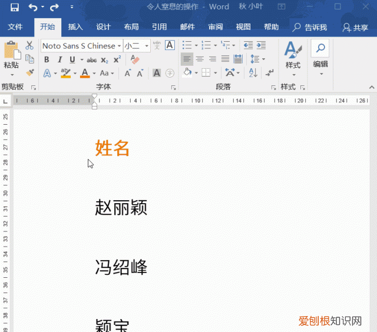Select the Format Painter brush
Screen dimensions: 377x332
(30, 72)
